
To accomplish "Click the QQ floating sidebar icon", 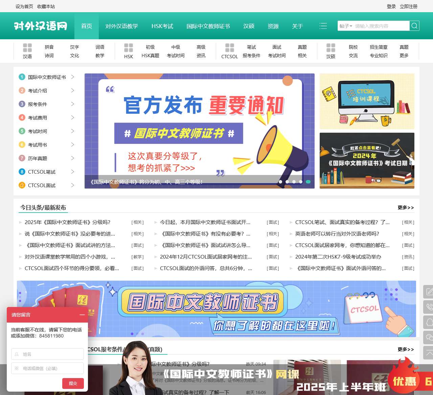I will (429, 322).
